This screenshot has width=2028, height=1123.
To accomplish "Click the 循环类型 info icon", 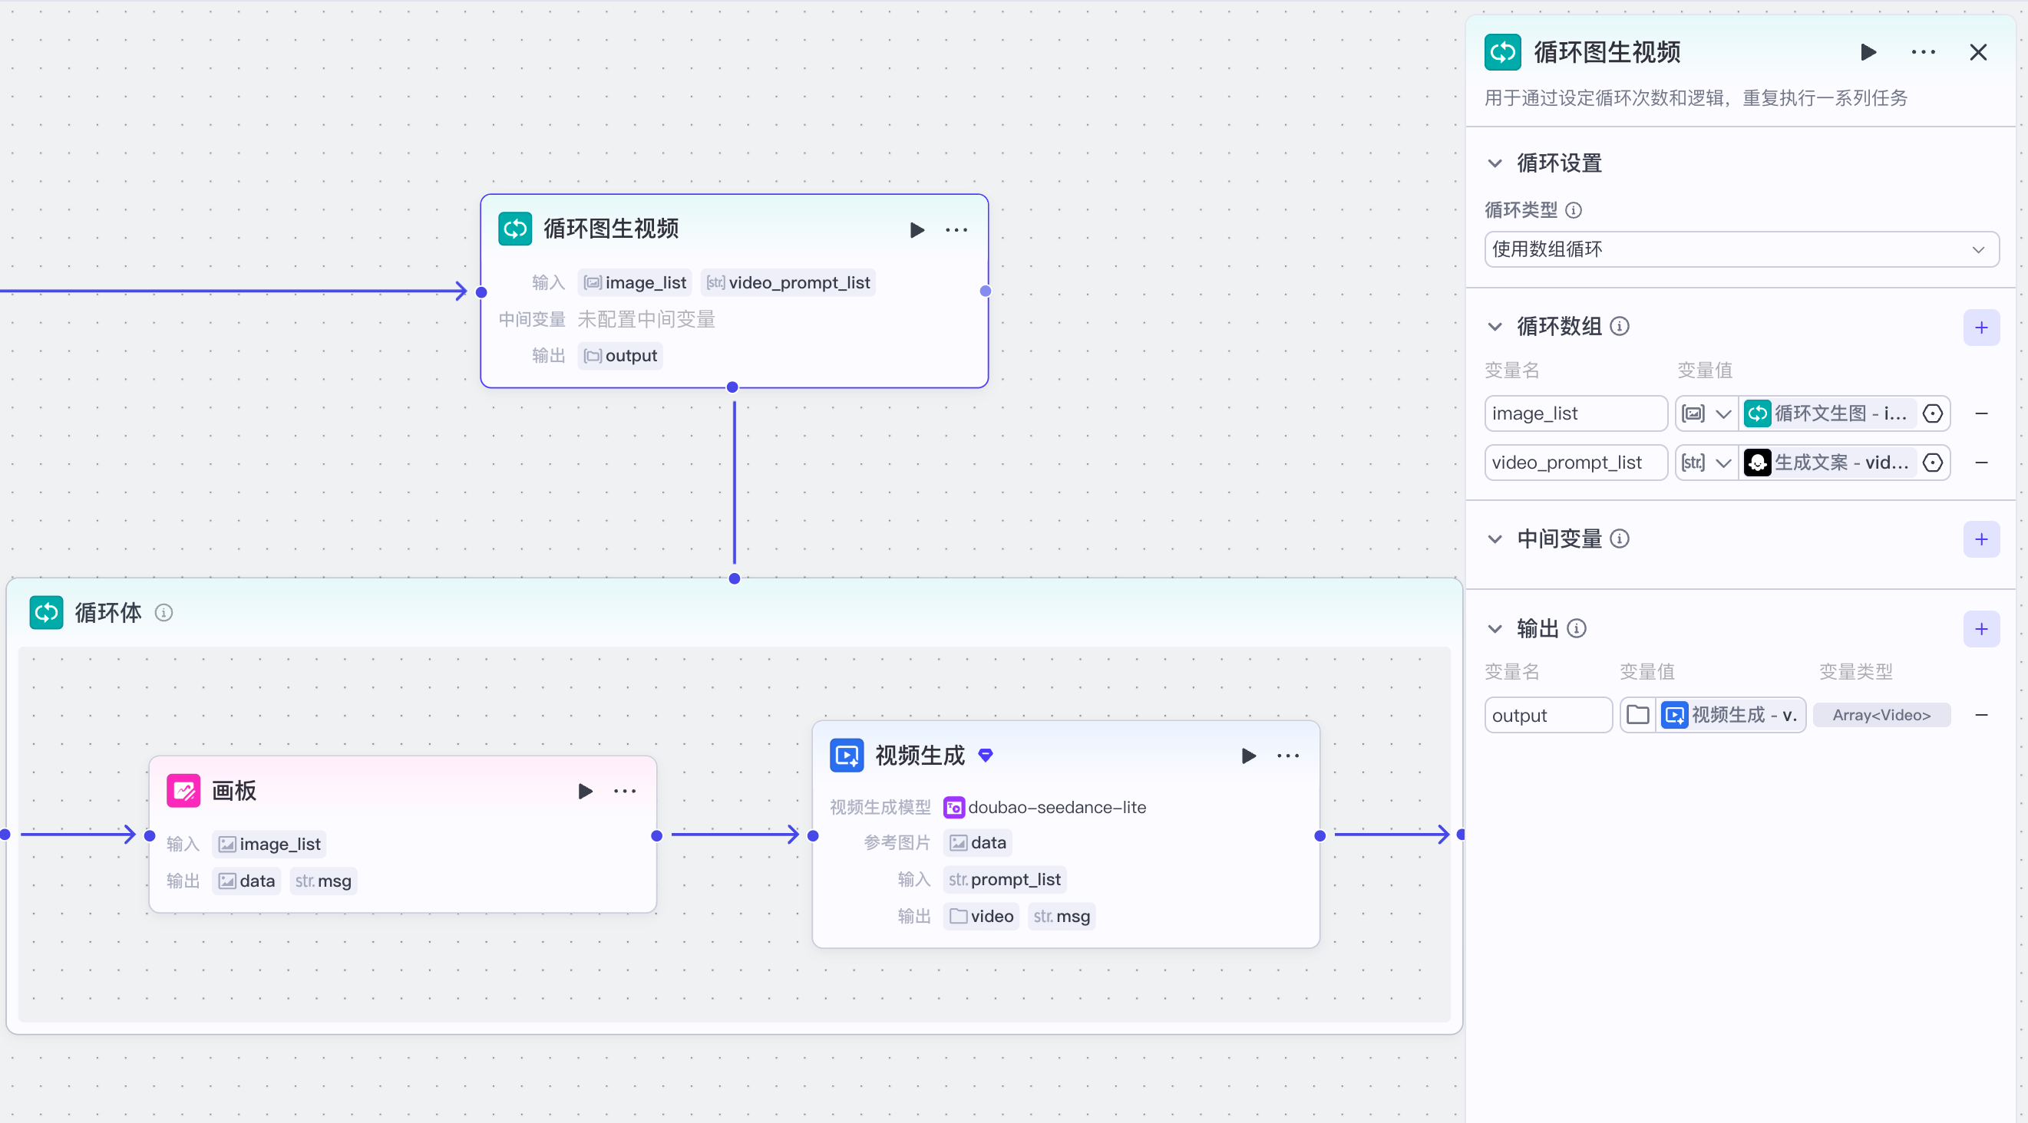I will pos(1574,210).
